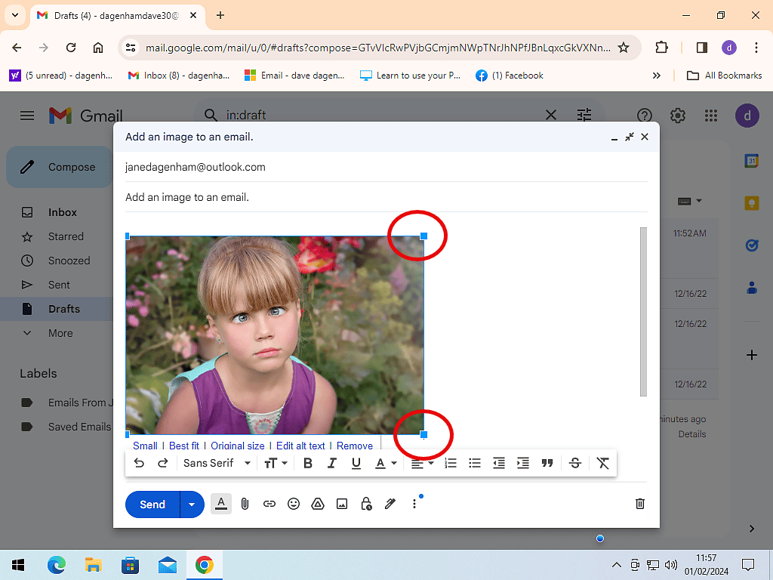Screen dimensions: 773x580
Task: Click the 'Best fit' image size link
Action: click(x=184, y=446)
